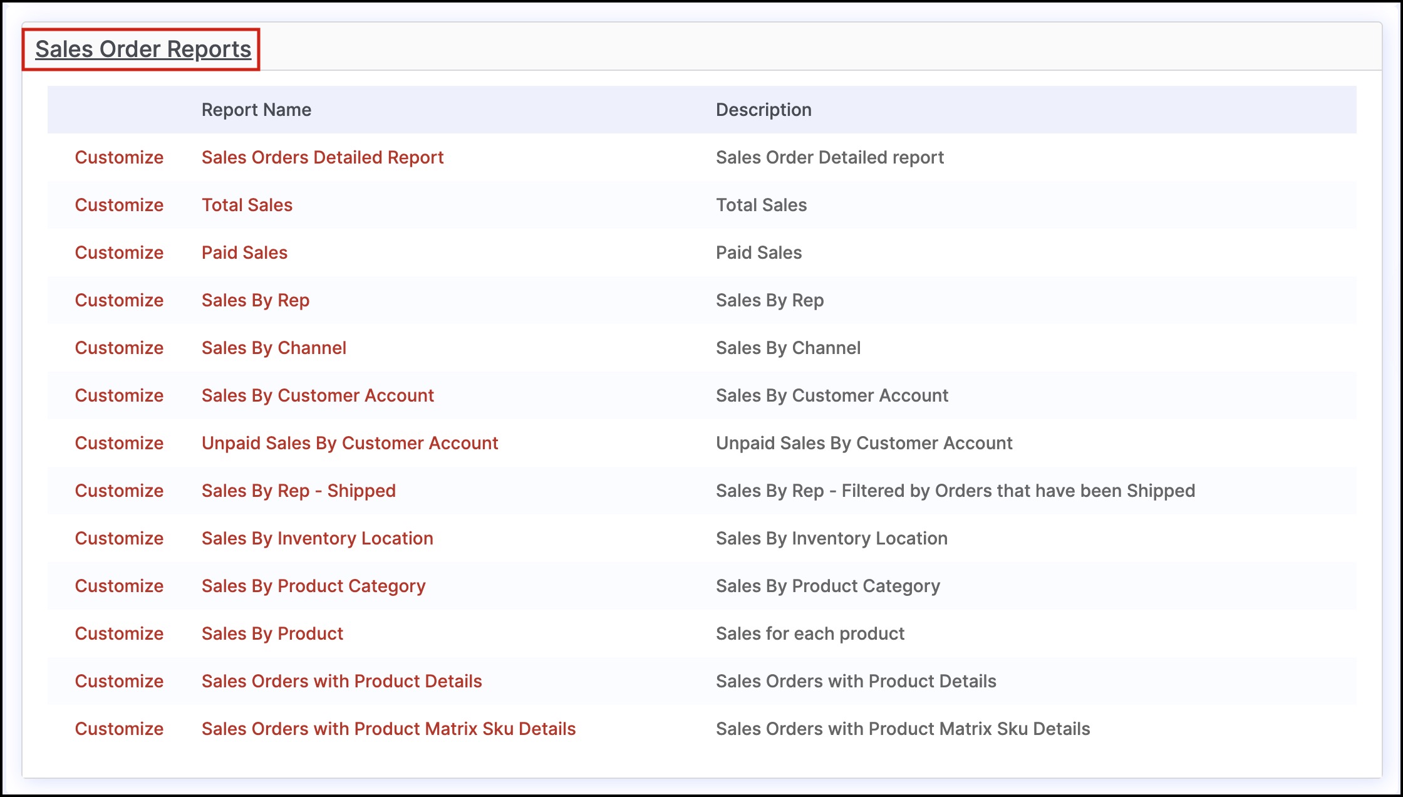Open the Paid Sales report
Image resolution: width=1403 pixels, height=797 pixels.
click(244, 253)
